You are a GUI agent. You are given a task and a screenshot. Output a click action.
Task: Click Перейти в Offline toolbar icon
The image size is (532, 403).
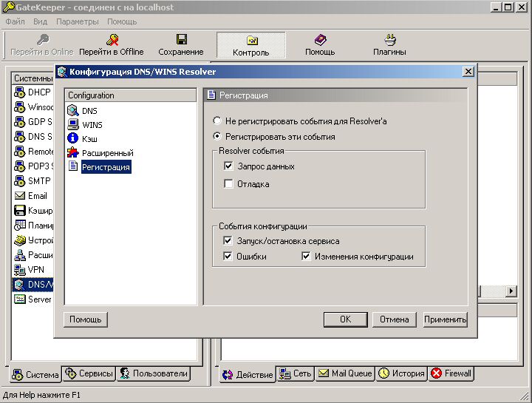(x=112, y=40)
